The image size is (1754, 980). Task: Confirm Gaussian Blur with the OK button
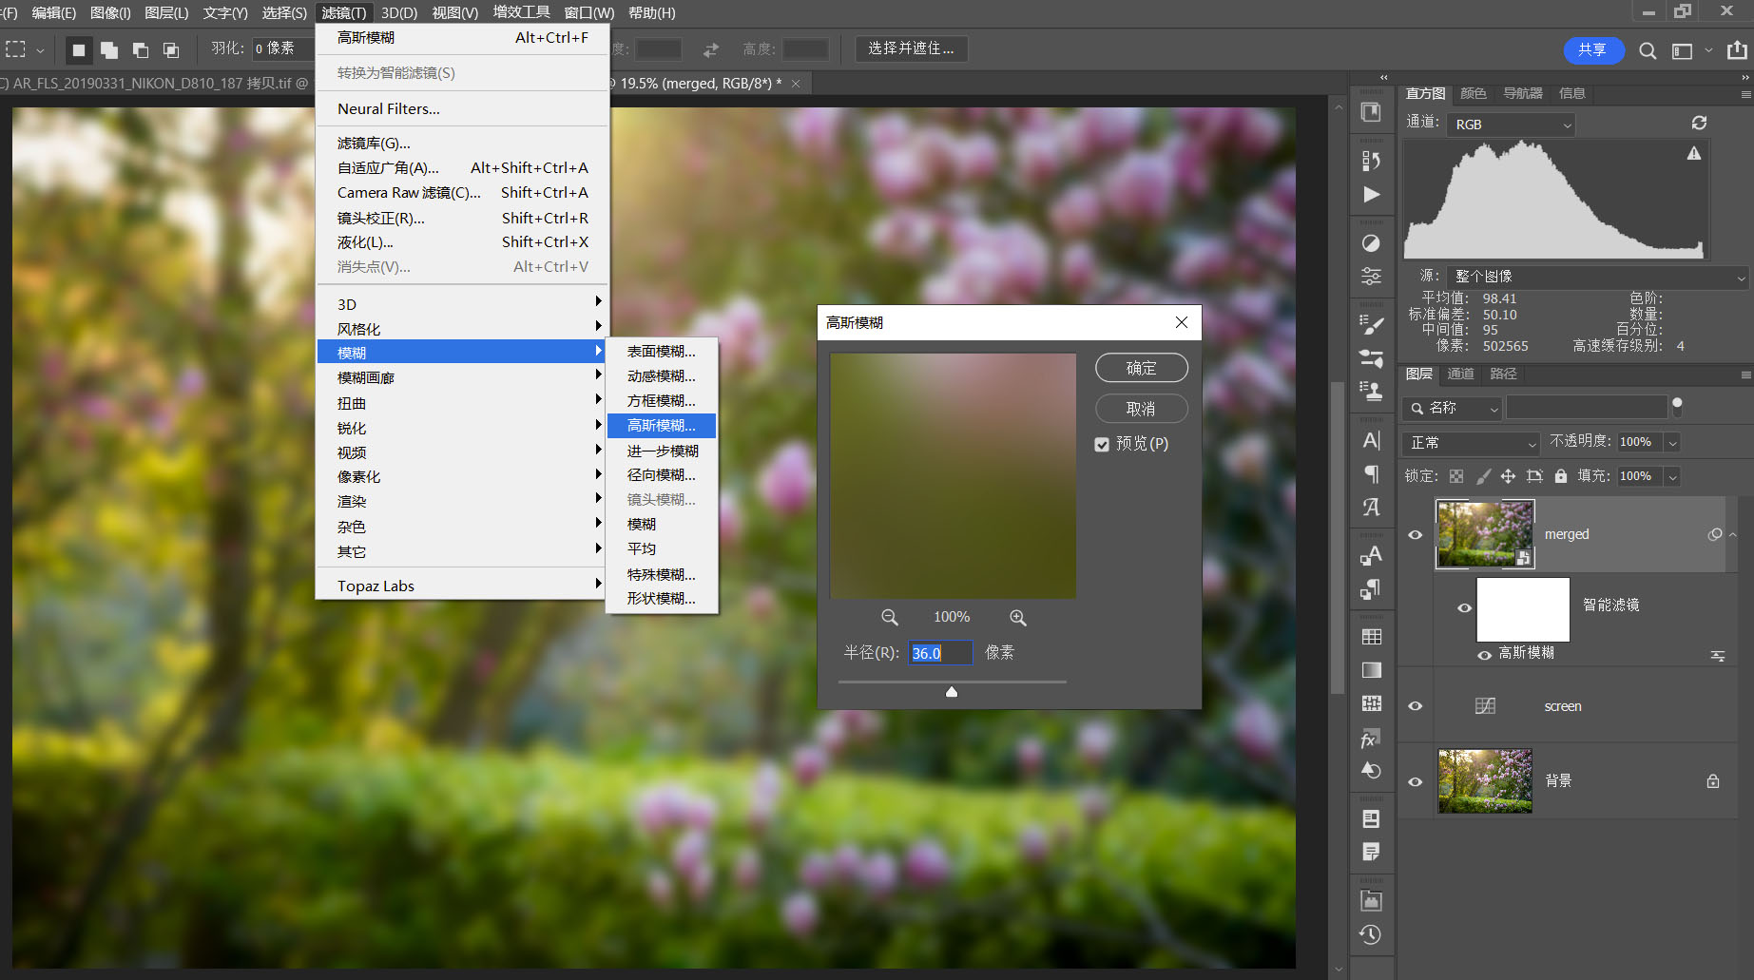coord(1142,369)
